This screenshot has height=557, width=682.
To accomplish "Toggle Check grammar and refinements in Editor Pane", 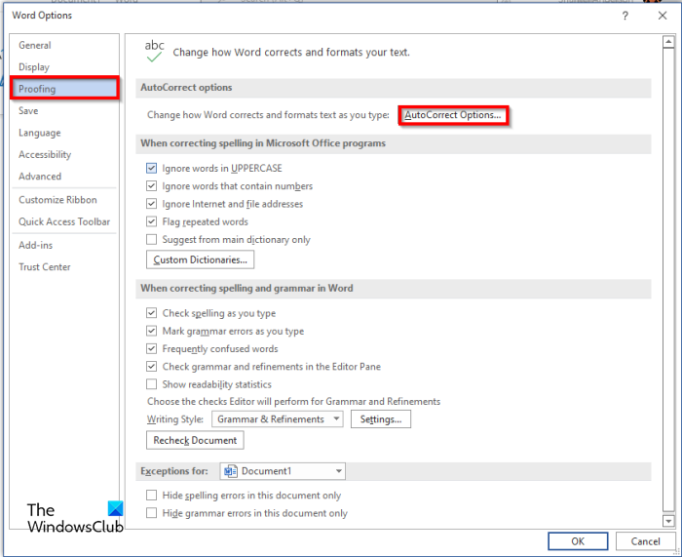I will (151, 367).
